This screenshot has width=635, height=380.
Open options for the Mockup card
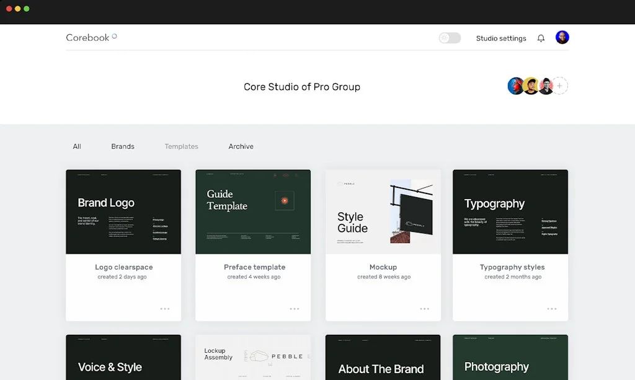coord(425,307)
